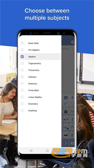The width and height of the screenshot is (94, 168).
Task: Tap the f(x) function key
Action: click(72, 111)
